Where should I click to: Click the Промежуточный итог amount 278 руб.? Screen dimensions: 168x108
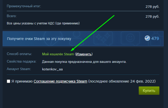pyautogui.click(x=152, y=7)
